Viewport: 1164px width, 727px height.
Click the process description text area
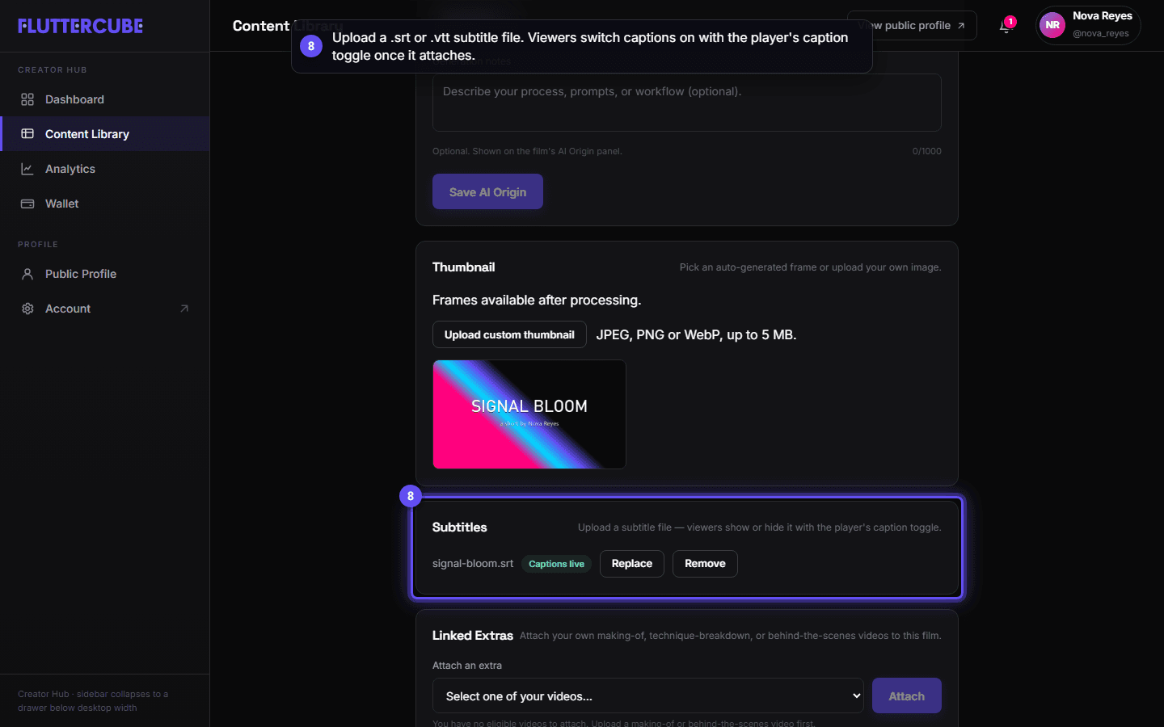pos(687,103)
